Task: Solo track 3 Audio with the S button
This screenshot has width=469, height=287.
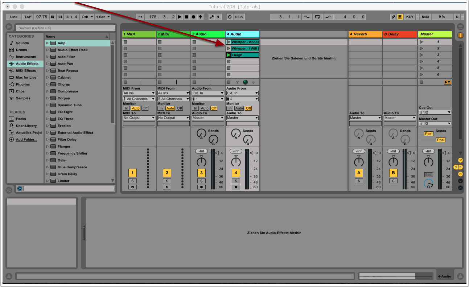Action: [x=201, y=181]
